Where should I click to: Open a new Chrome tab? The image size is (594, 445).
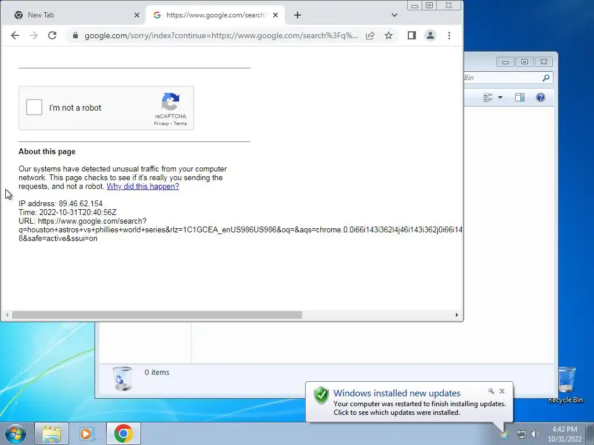[298, 15]
